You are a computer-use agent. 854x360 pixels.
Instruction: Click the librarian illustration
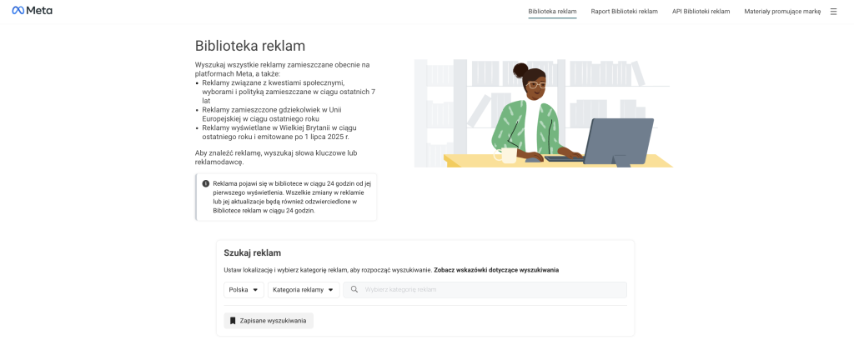tap(543, 113)
